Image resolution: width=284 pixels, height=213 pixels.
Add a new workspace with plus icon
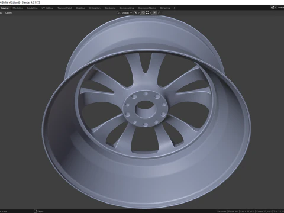(174, 8)
